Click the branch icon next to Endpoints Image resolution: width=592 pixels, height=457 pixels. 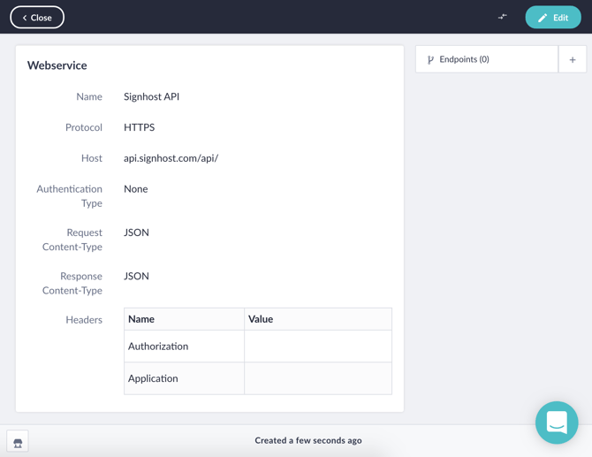(x=430, y=60)
